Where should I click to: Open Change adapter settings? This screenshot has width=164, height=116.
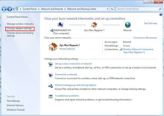pos(19,28)
